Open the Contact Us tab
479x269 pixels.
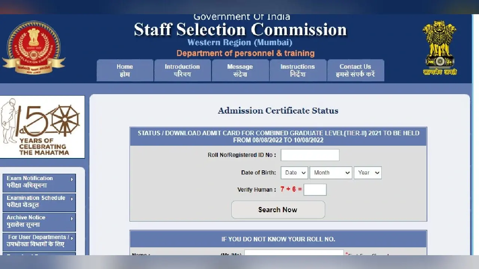click(x=356, y=70)
